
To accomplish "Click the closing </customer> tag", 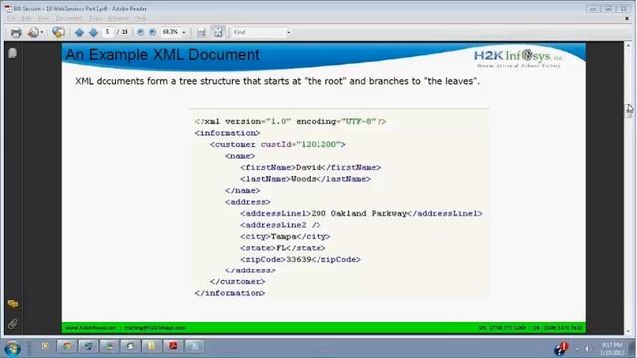I will (237, 281).
